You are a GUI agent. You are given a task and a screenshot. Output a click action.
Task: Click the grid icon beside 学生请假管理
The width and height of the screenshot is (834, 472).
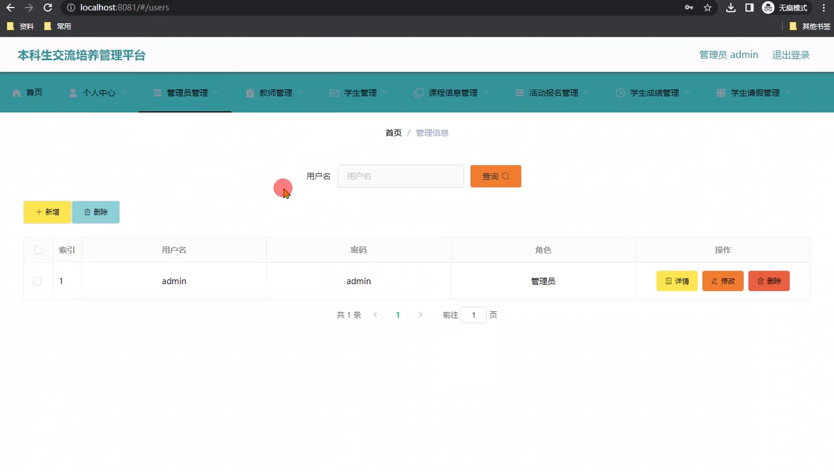[721, 93]
